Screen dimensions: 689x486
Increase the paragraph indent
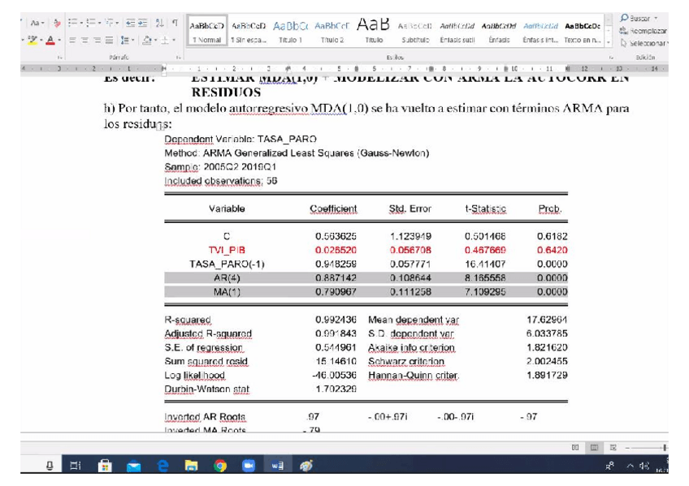pos(142,23)
